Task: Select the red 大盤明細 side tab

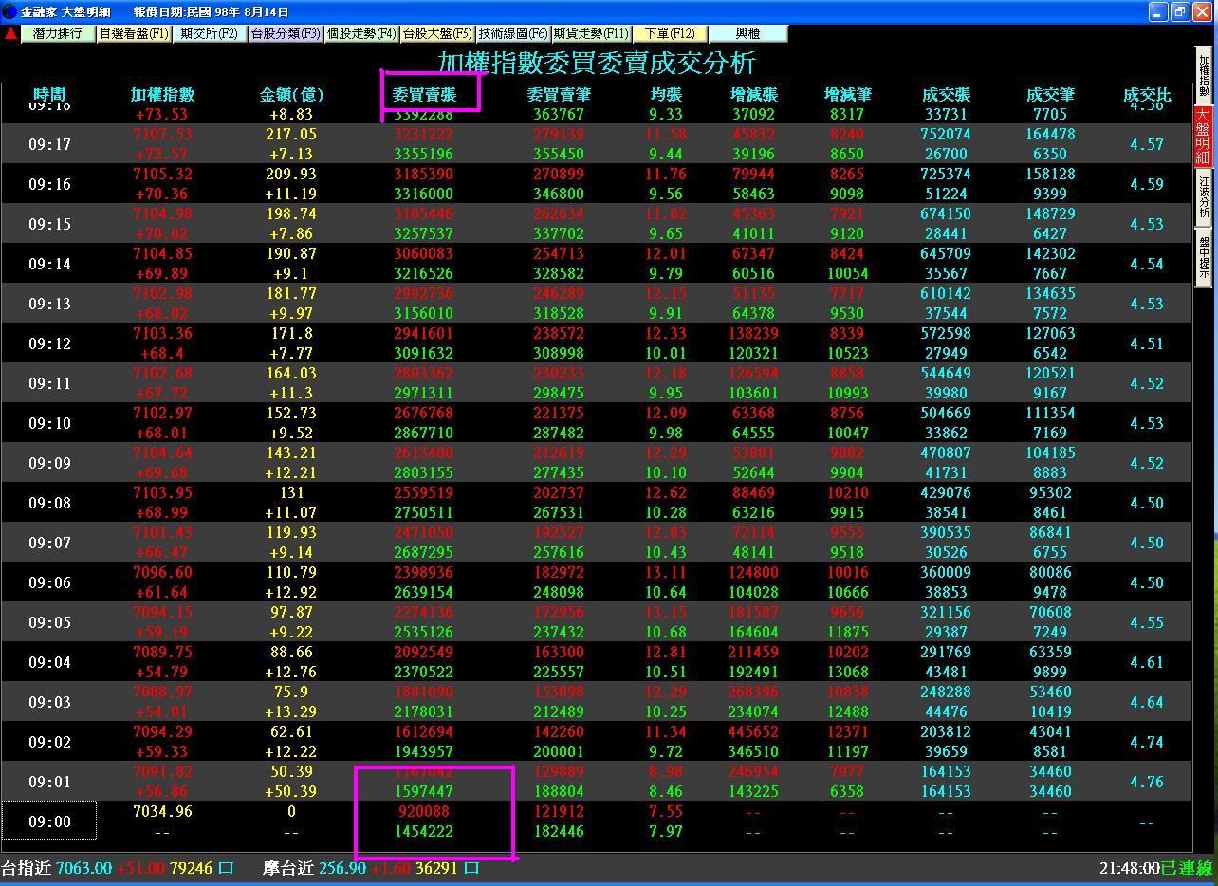Action: (x=1204, y=136)
